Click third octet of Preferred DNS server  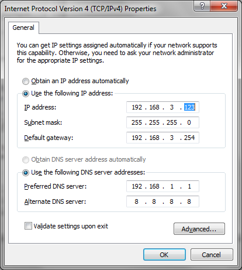[x=172, y=186]
